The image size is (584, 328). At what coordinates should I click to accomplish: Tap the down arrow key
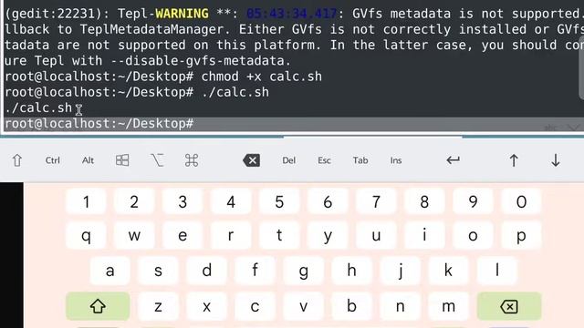[556, 160]
